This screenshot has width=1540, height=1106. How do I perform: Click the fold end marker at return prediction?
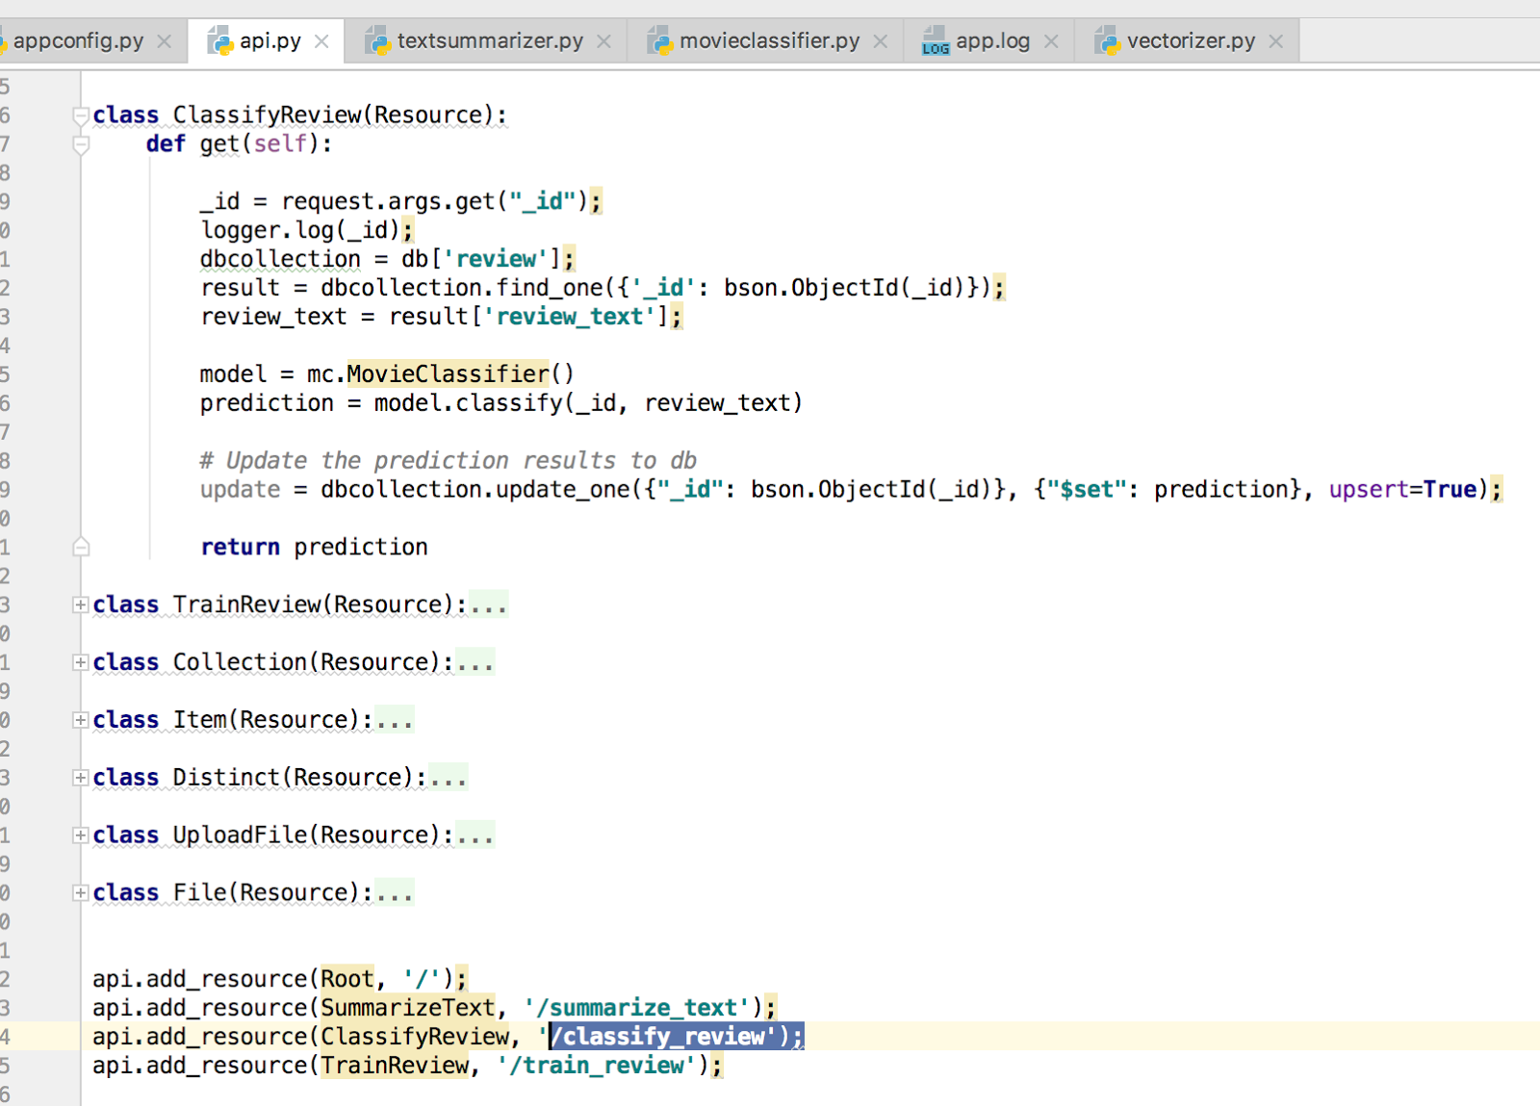[81, 547]
